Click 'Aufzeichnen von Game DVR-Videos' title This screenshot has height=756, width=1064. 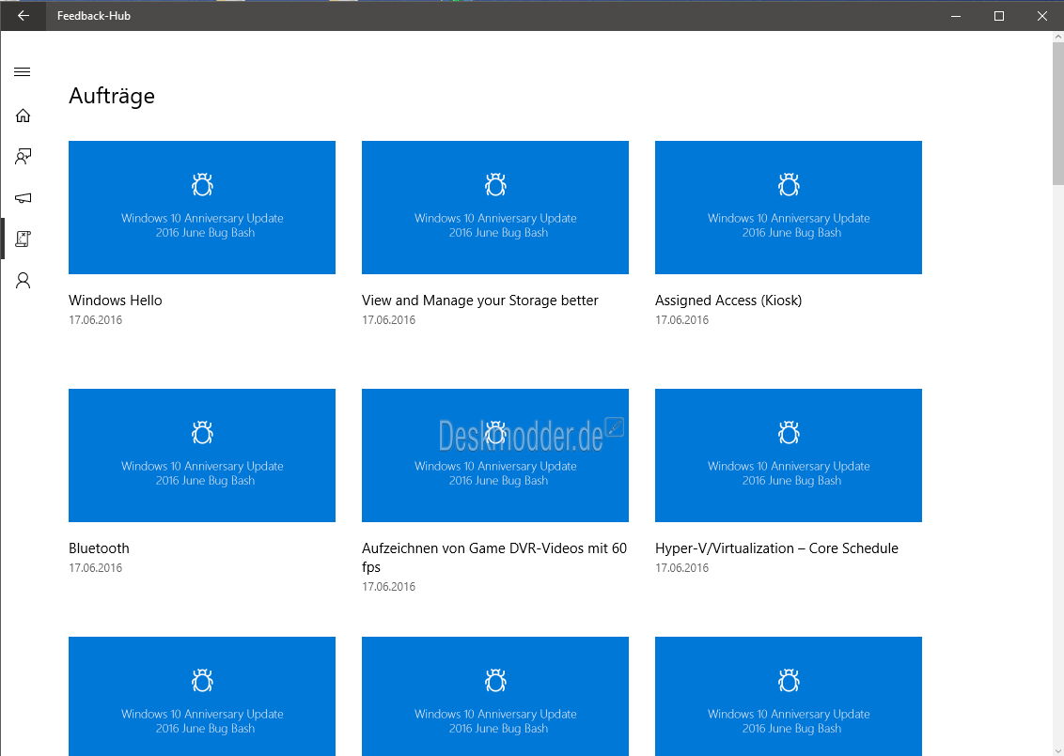494,557
